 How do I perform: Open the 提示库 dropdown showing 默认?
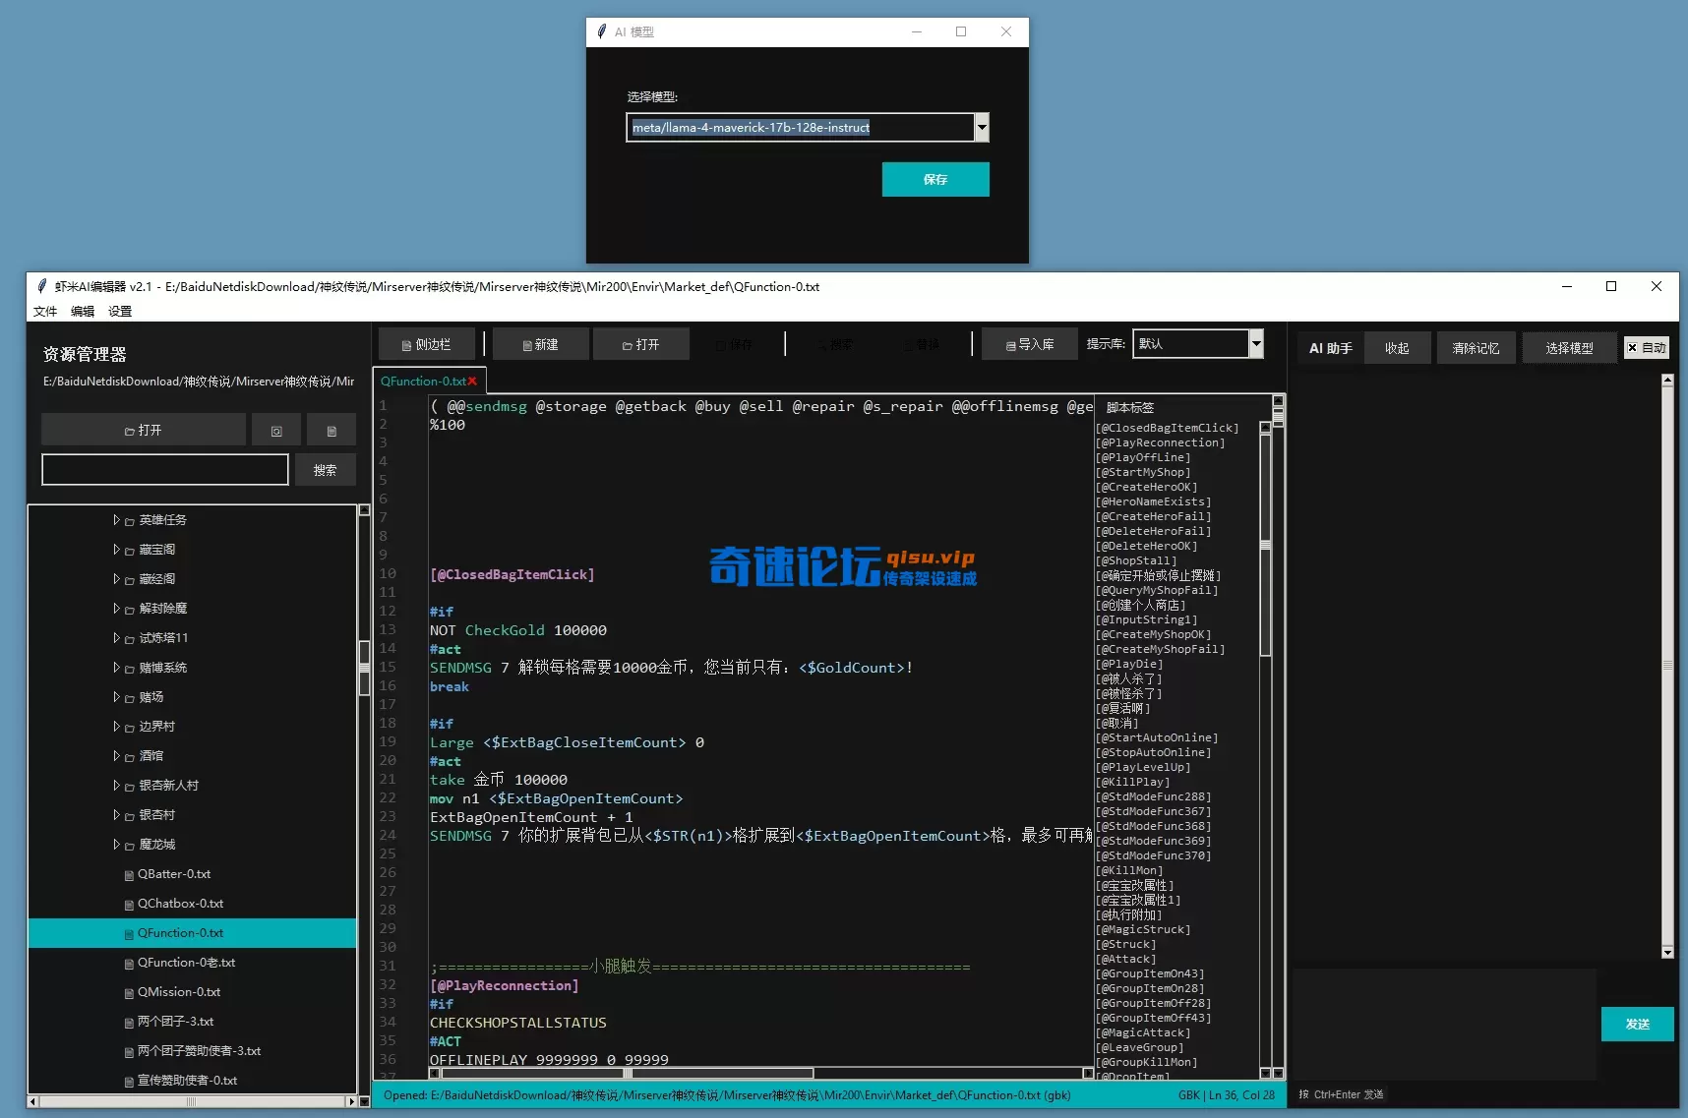1256,343
